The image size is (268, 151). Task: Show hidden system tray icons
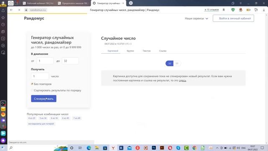point(217,148)
